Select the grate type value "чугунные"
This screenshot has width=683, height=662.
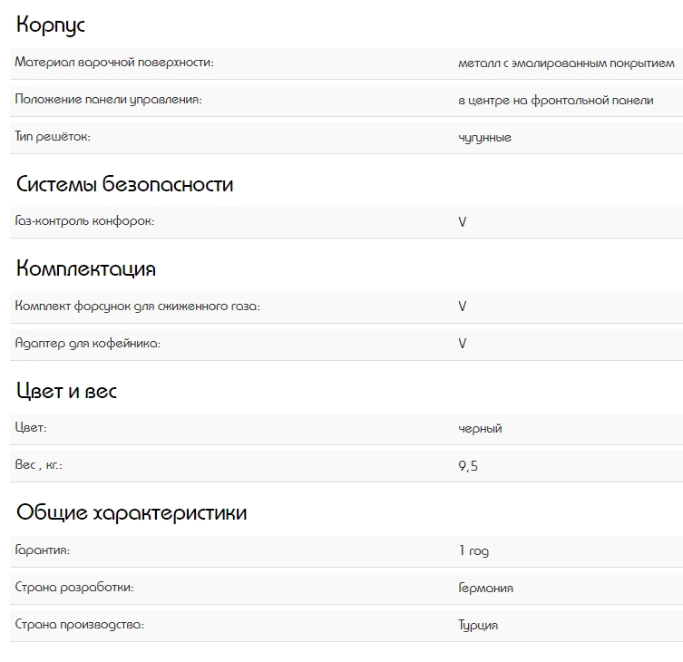point(485,138)
